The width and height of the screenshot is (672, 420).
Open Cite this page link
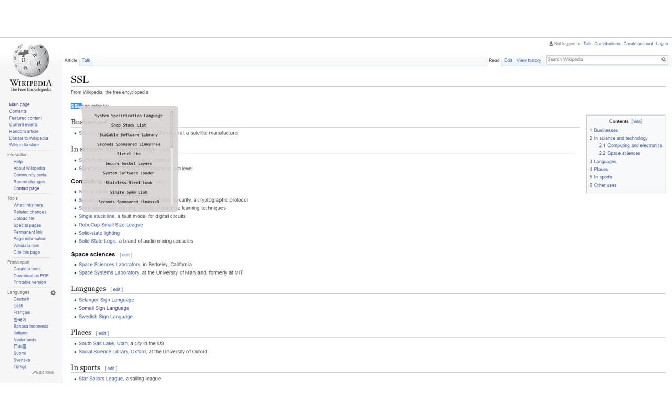tap(26, 253)
